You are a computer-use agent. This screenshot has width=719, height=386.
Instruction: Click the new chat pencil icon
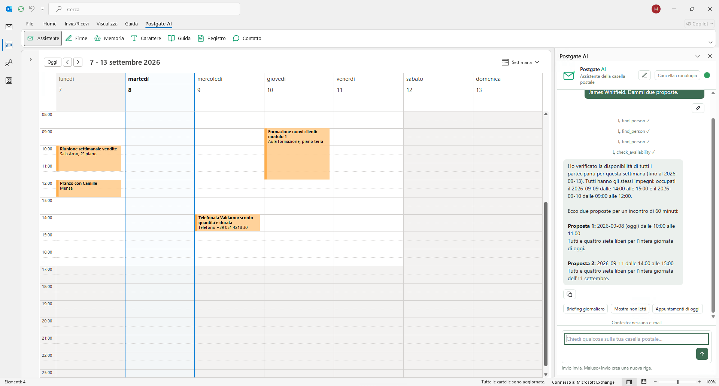pyautogui.click(x=644, y=75)
